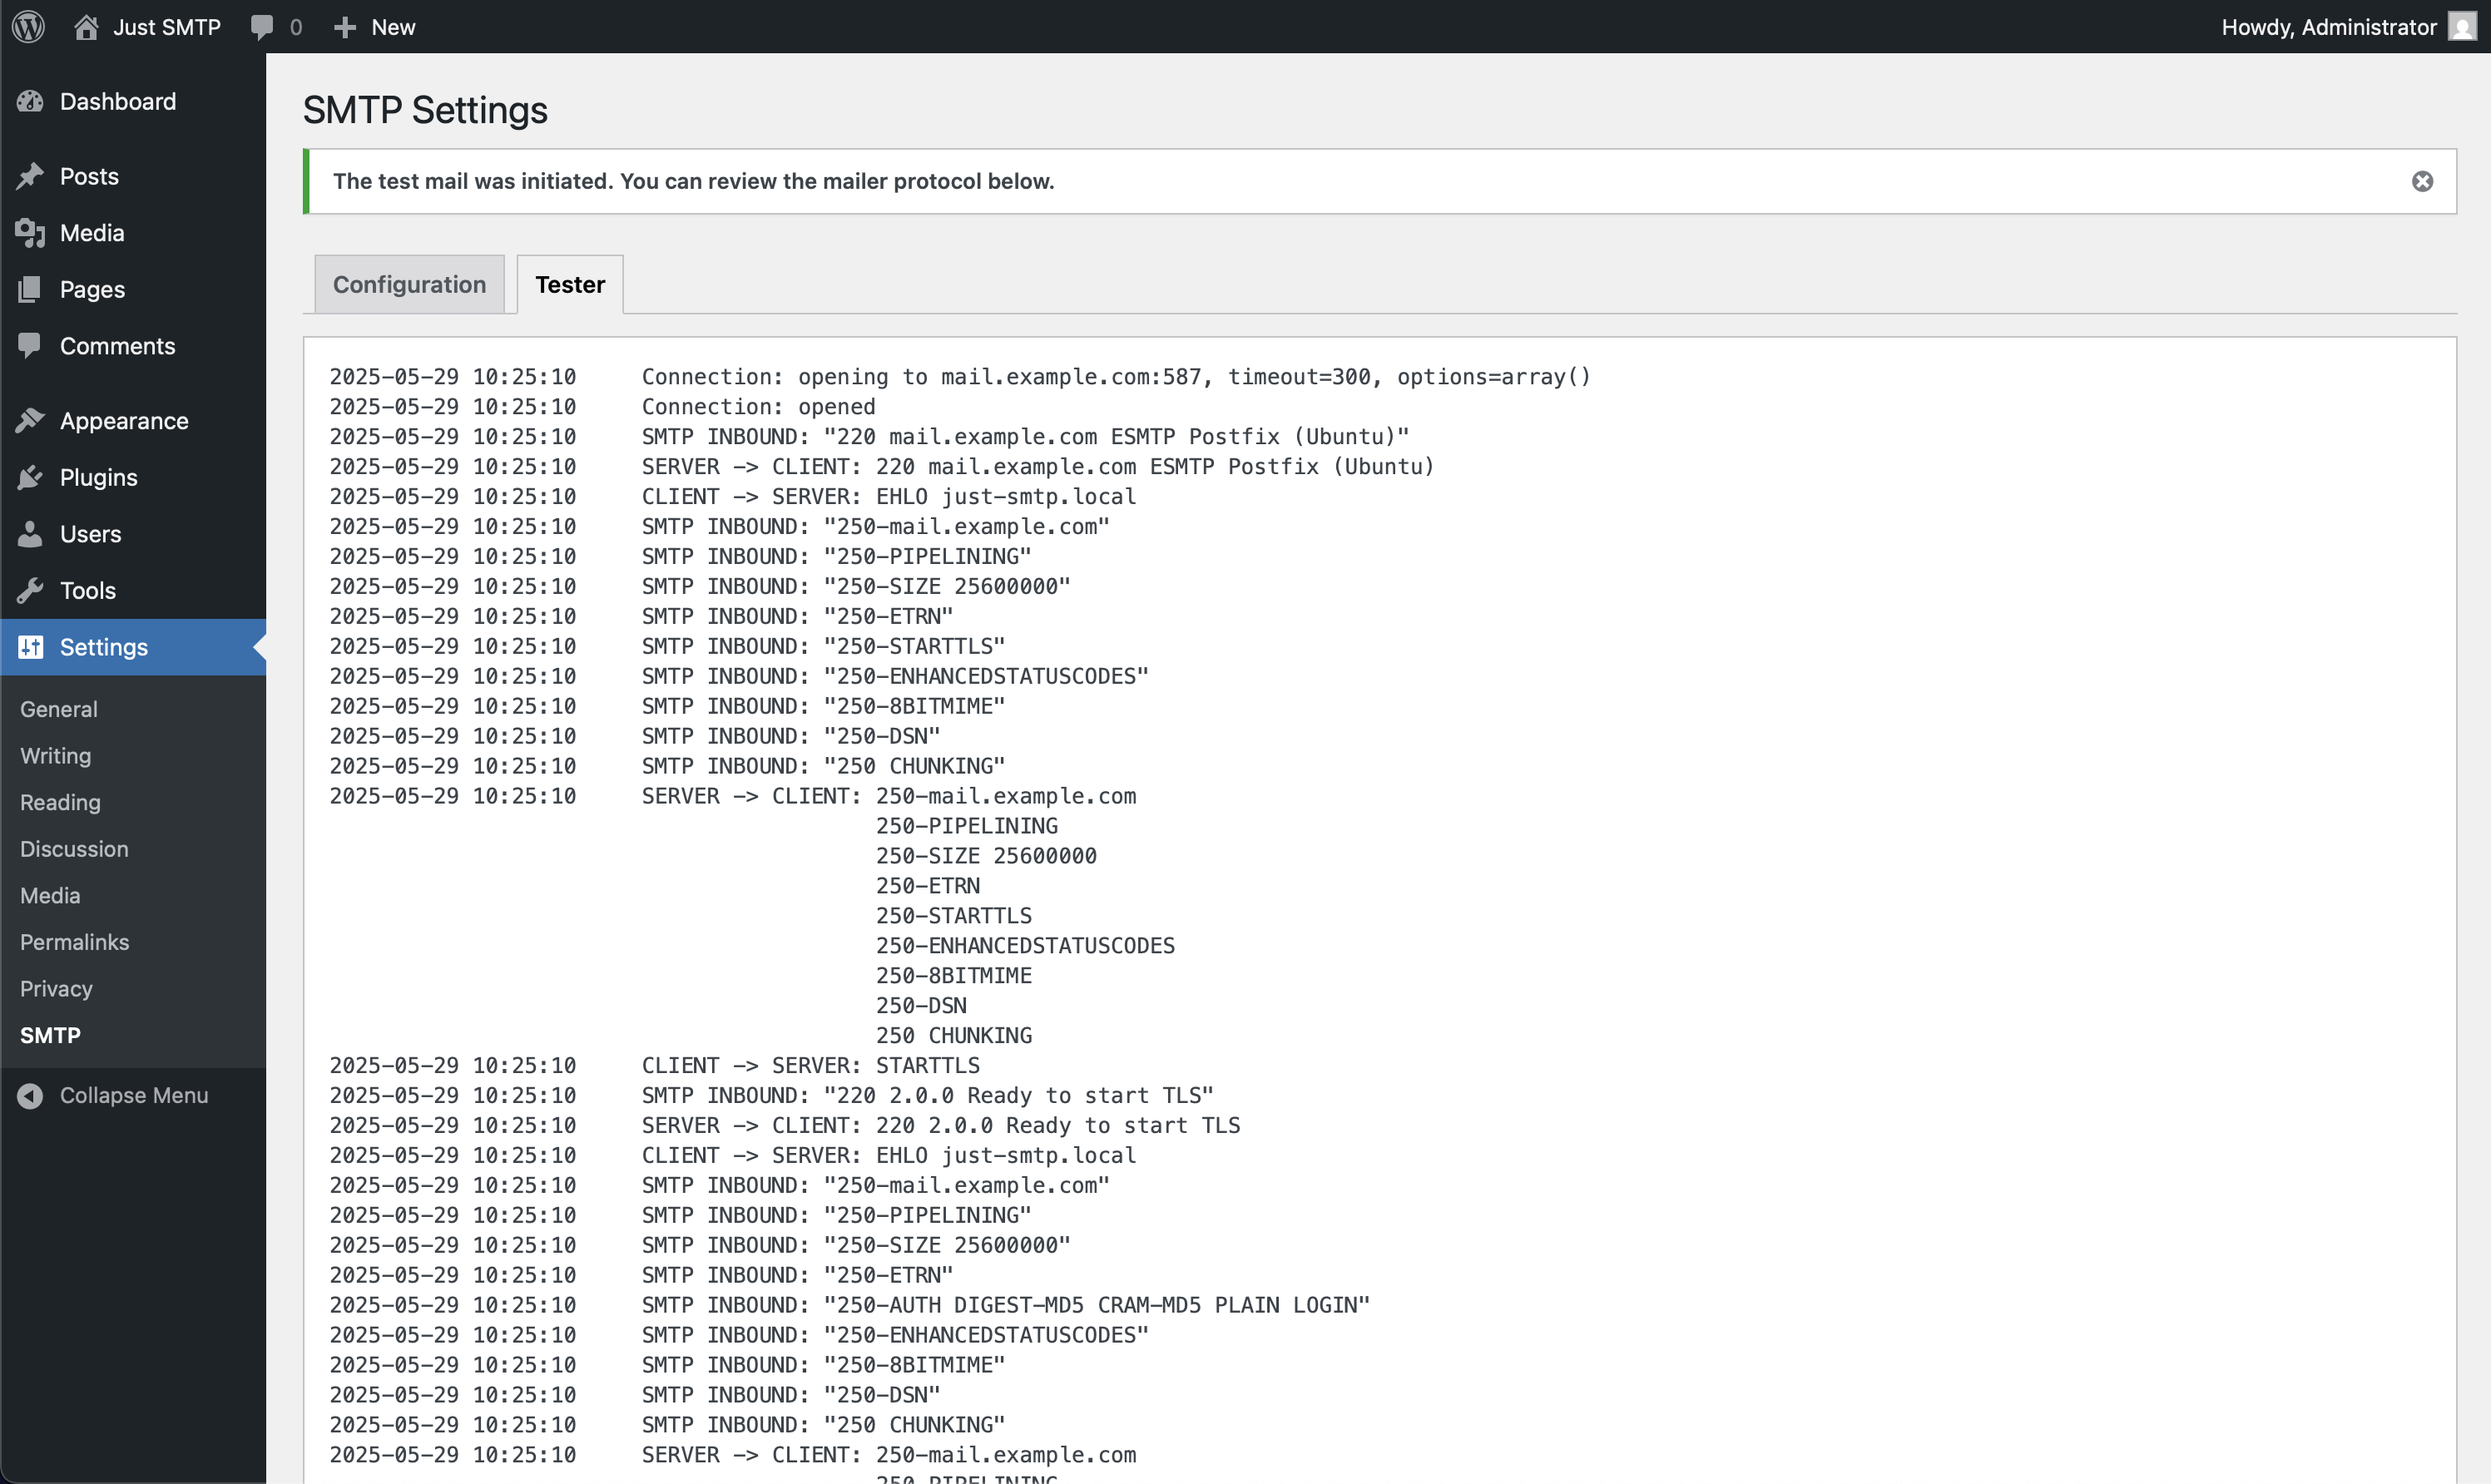2491x1484 pixels.
Task: Go to General settings submenu
Action: pos(59,709)
